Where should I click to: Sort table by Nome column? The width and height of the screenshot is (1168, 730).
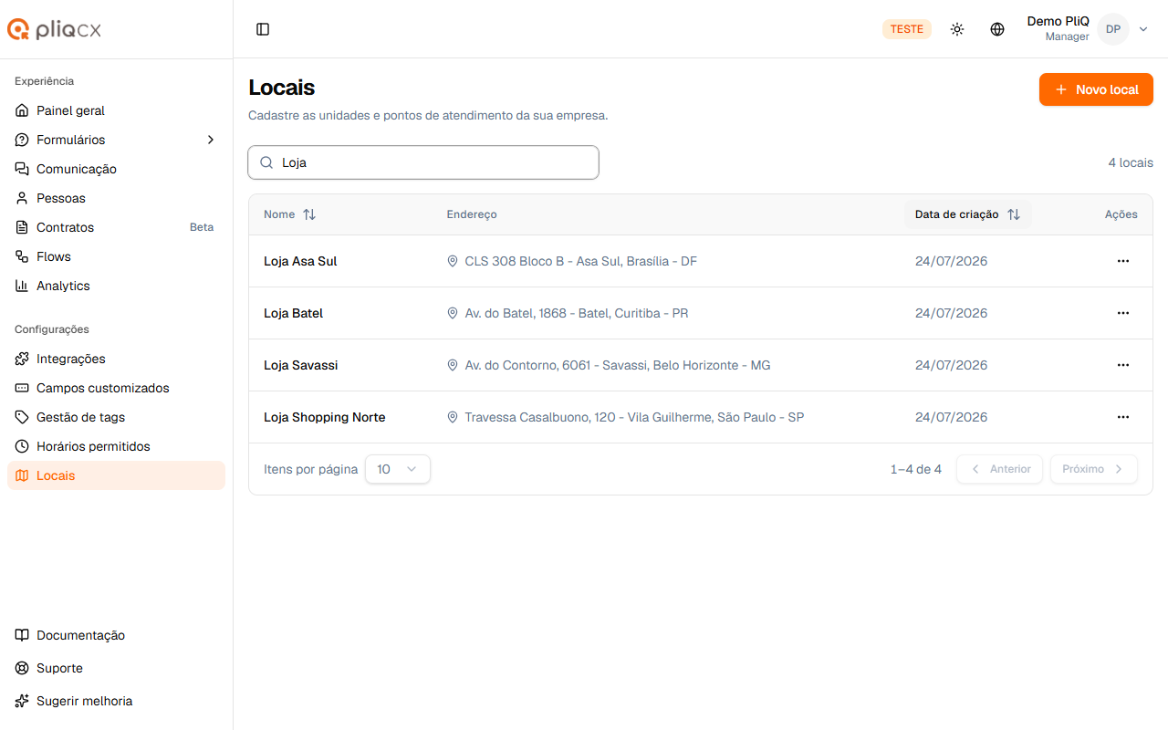tap(290, 214)
